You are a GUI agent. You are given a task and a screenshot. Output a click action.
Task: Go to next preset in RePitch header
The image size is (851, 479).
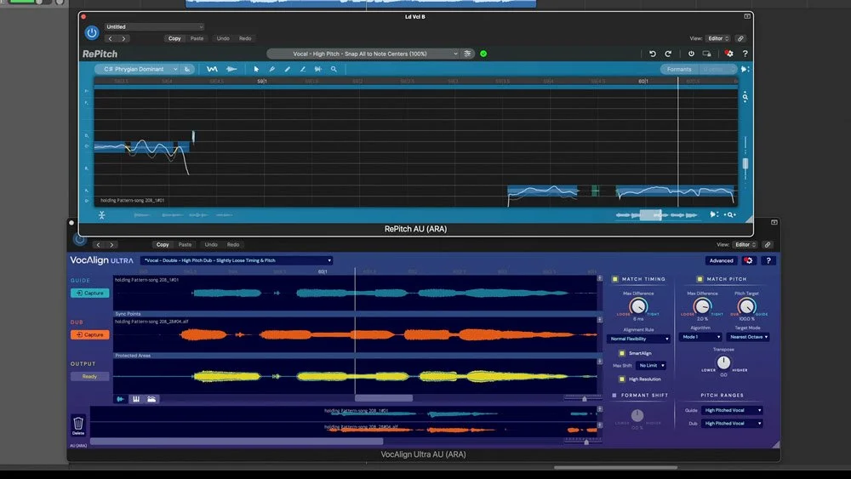click(123, 38)
